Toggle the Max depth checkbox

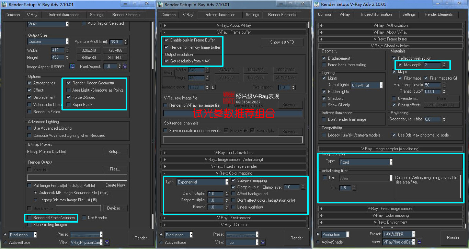click(400, 65)
